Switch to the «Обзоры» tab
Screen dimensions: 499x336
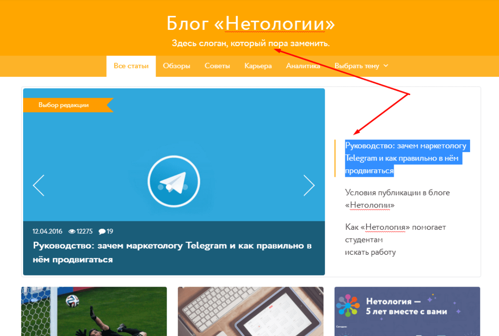point(176,65)
